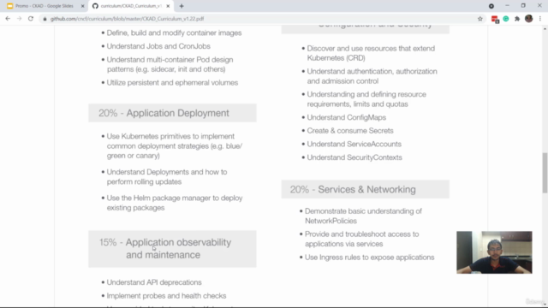Click 'Understand Deployments and how to perform rolling updates'
The image size is (548, 308).
point(167,177)
